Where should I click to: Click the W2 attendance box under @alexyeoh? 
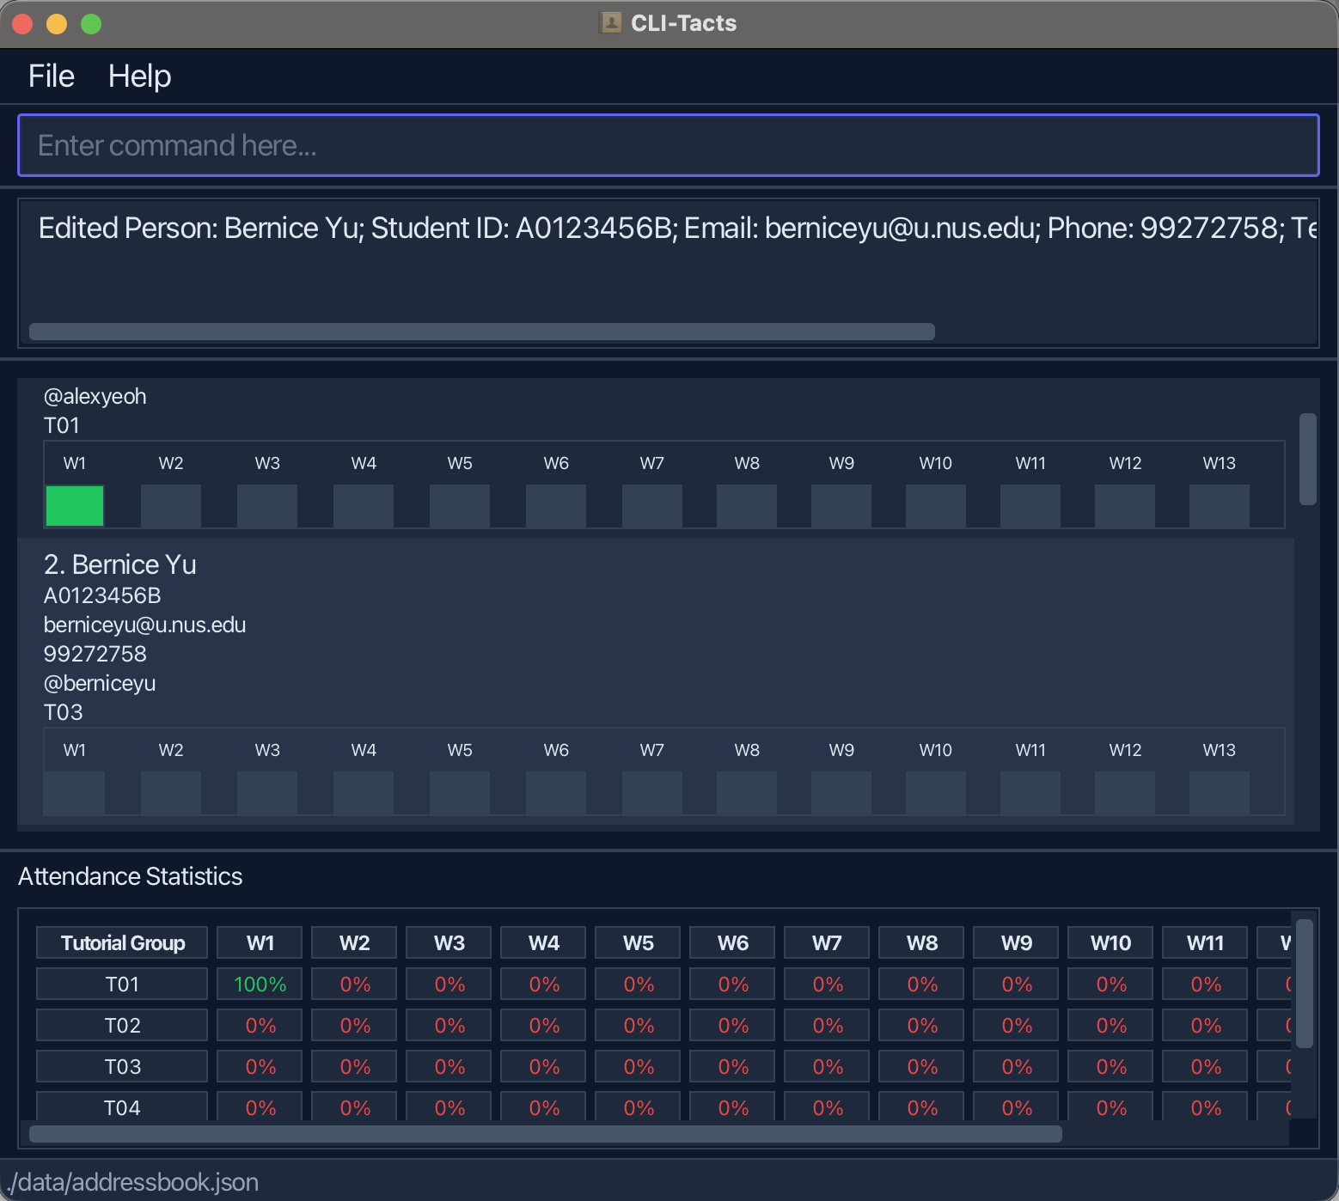170,506
